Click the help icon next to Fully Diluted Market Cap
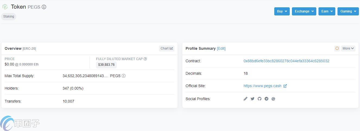 pos(145,59)
